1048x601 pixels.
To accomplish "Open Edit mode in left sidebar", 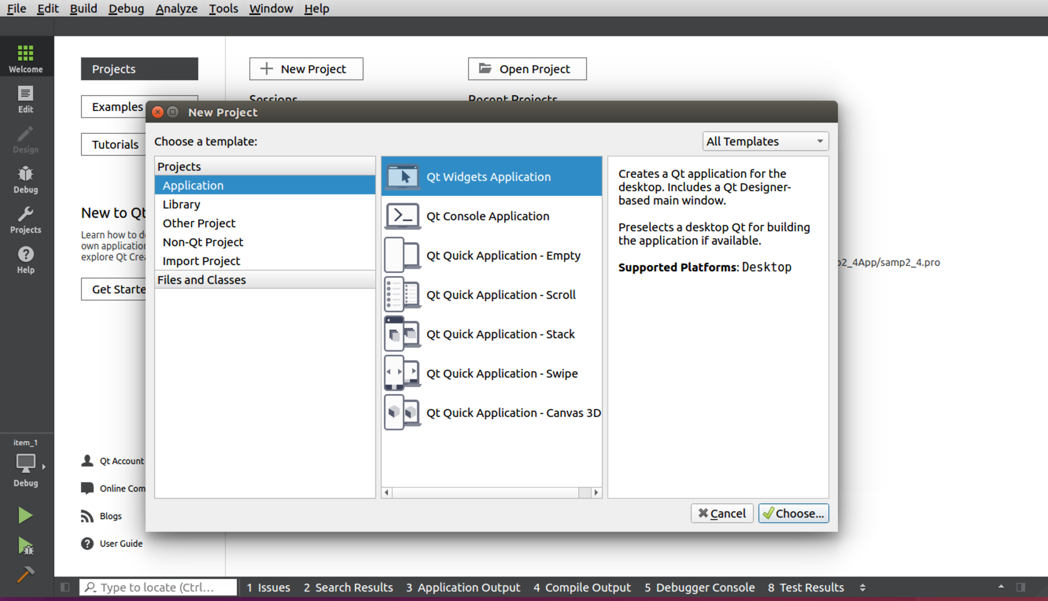I will 26,99.
